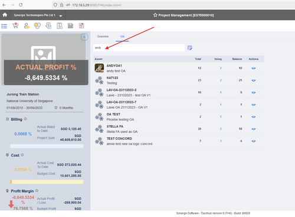This screenshot has height=217, width=295.
Task: Click the project image placeholder
Action: pyautogui.click(x=43, y=54)
